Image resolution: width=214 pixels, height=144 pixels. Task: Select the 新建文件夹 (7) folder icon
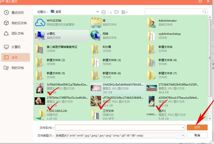[x=151, y=75]
